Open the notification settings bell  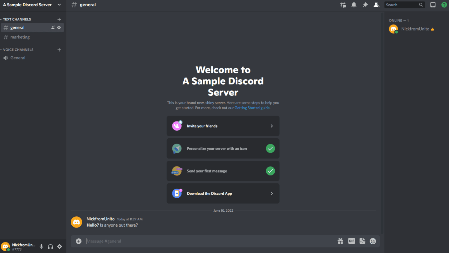pyautogui.click(x=354, y=5)
